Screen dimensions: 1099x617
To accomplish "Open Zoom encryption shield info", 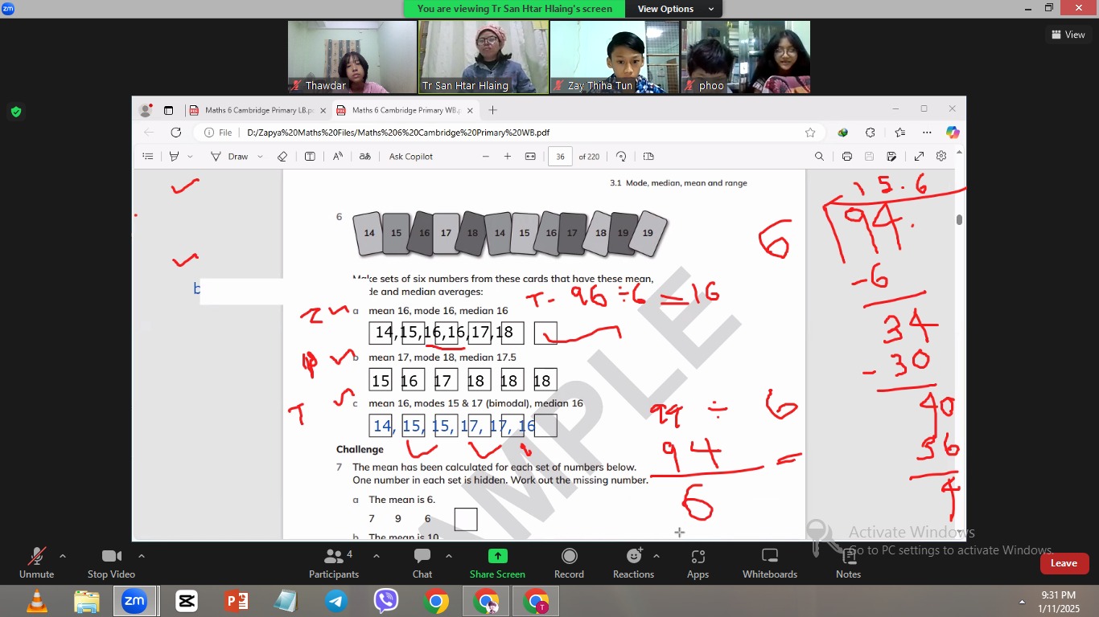I will coord(15,112).
